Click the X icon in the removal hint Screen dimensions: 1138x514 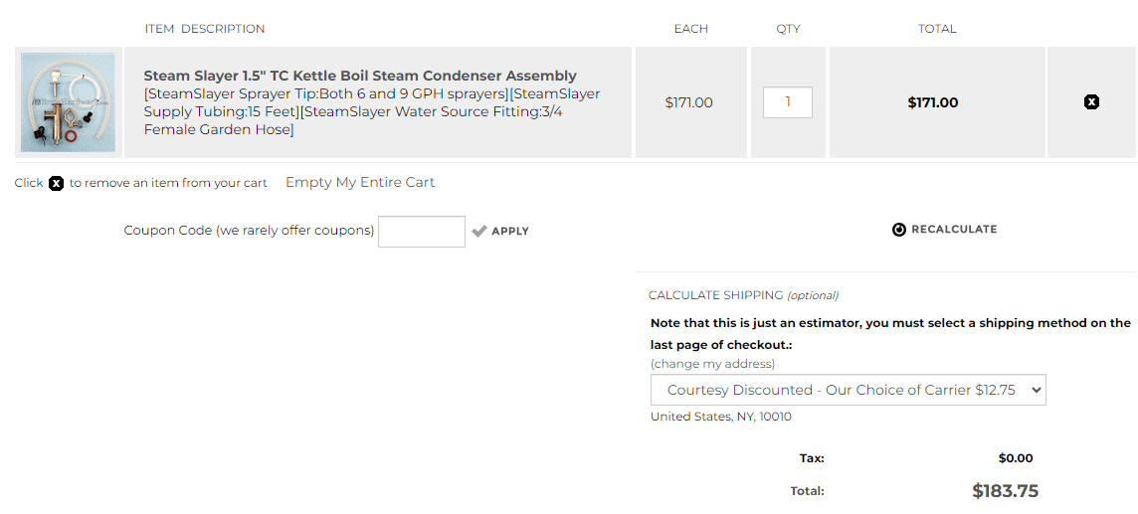(57, 183)
